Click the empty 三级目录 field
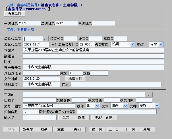Image resolution: width=172 pixels, height=139 pixels. pos(103,23)
